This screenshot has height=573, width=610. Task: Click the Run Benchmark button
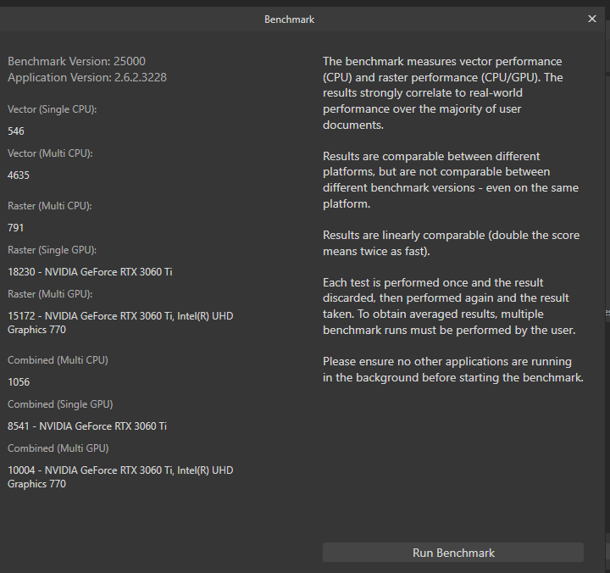click(452, 553)
